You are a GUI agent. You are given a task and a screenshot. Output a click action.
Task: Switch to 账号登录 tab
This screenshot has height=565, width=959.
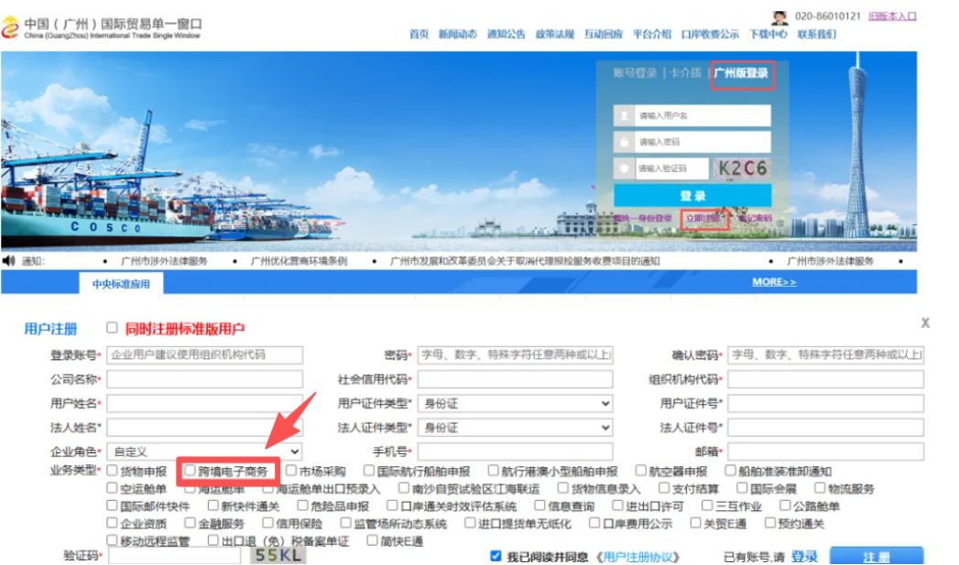coord(635,73)
